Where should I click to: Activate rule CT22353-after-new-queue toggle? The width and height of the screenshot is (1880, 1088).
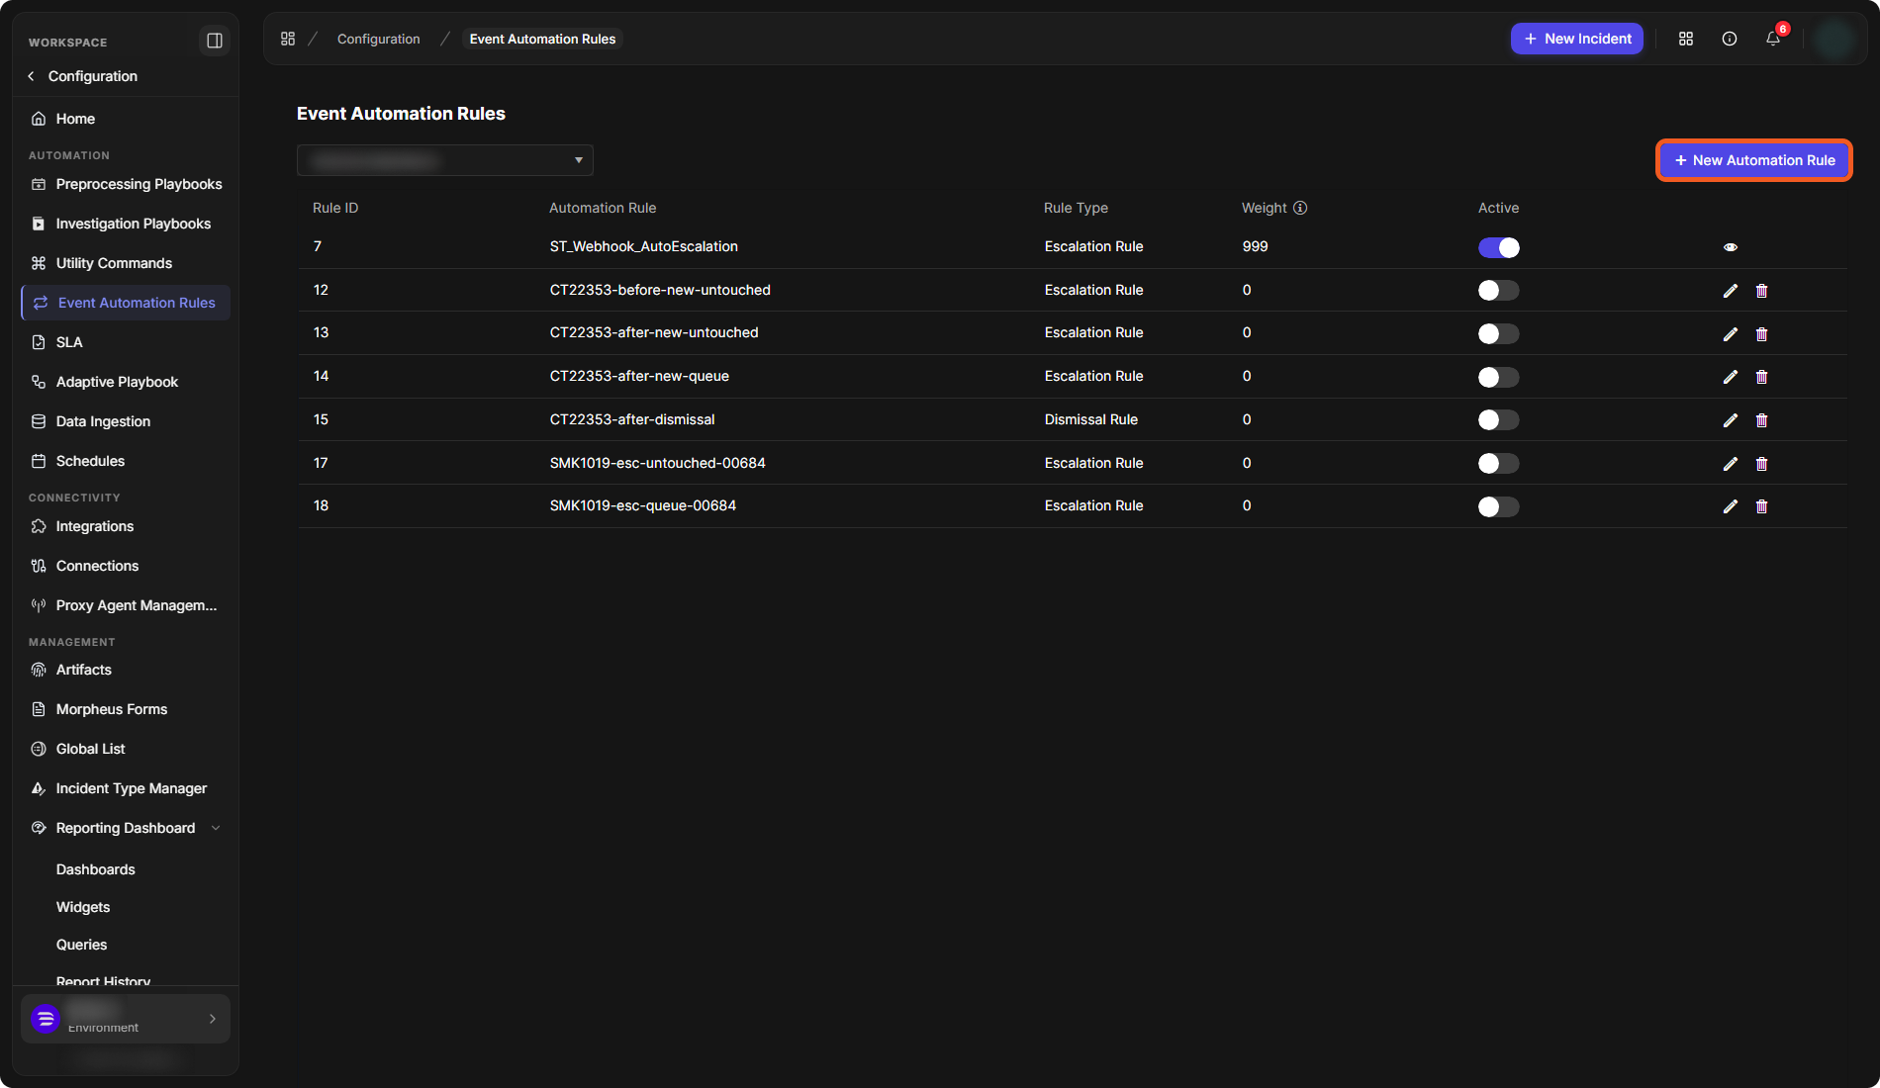[x=1499, y=377]
